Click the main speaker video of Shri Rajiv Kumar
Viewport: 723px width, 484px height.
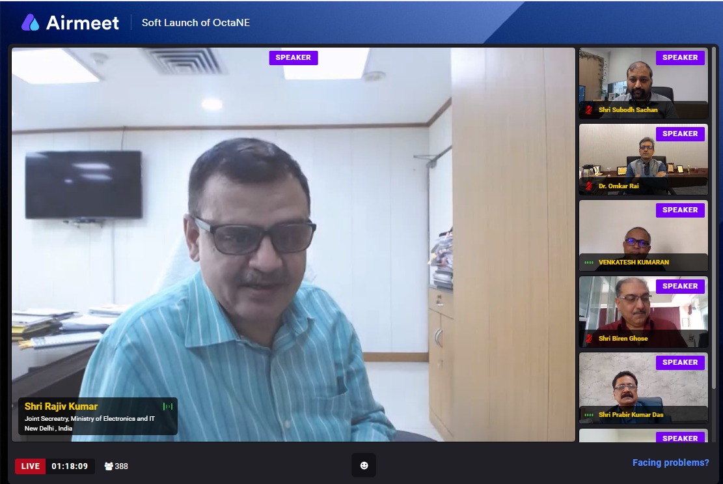tap(293, 244)
